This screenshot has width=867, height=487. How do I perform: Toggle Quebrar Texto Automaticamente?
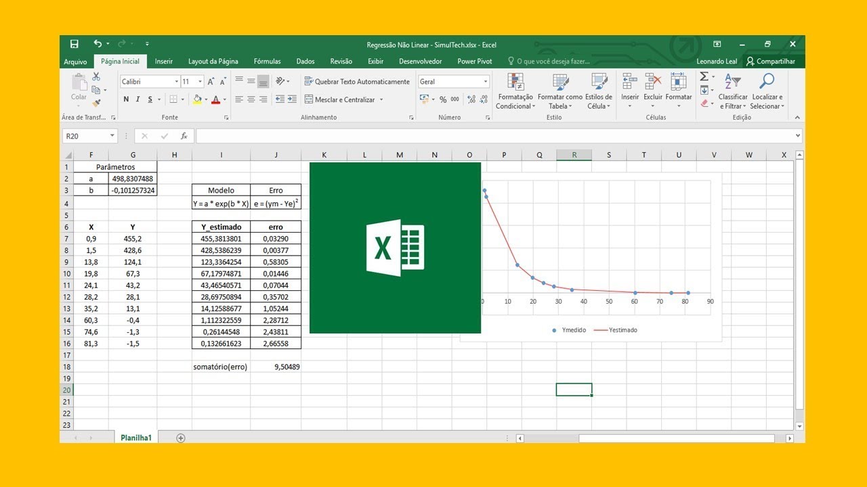357,81
